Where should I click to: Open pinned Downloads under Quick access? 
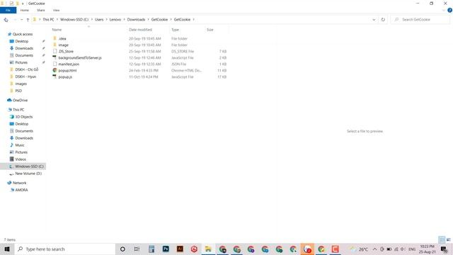[24, 48]
